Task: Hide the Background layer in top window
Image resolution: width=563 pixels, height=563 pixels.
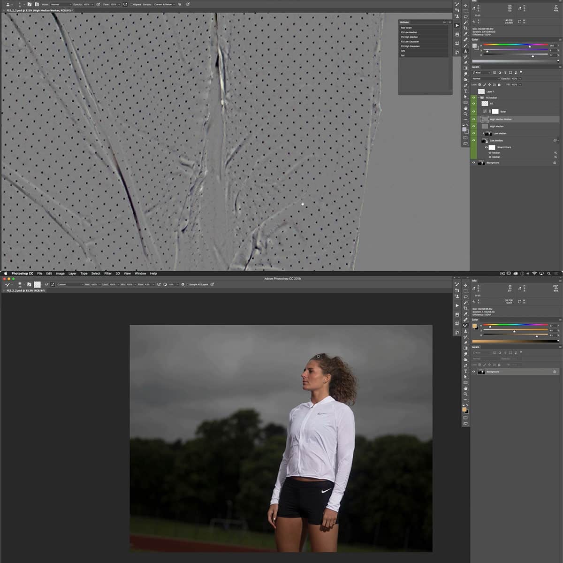Action: [x=474, y=163]
